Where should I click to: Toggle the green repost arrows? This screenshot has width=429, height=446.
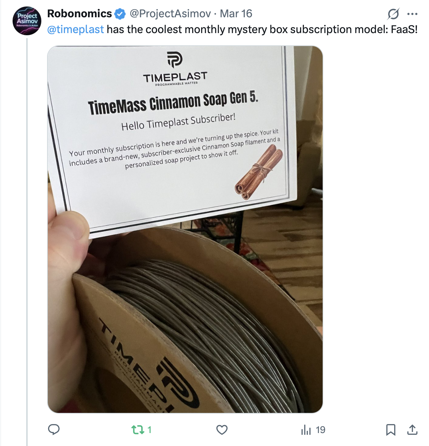click(138, 429)
